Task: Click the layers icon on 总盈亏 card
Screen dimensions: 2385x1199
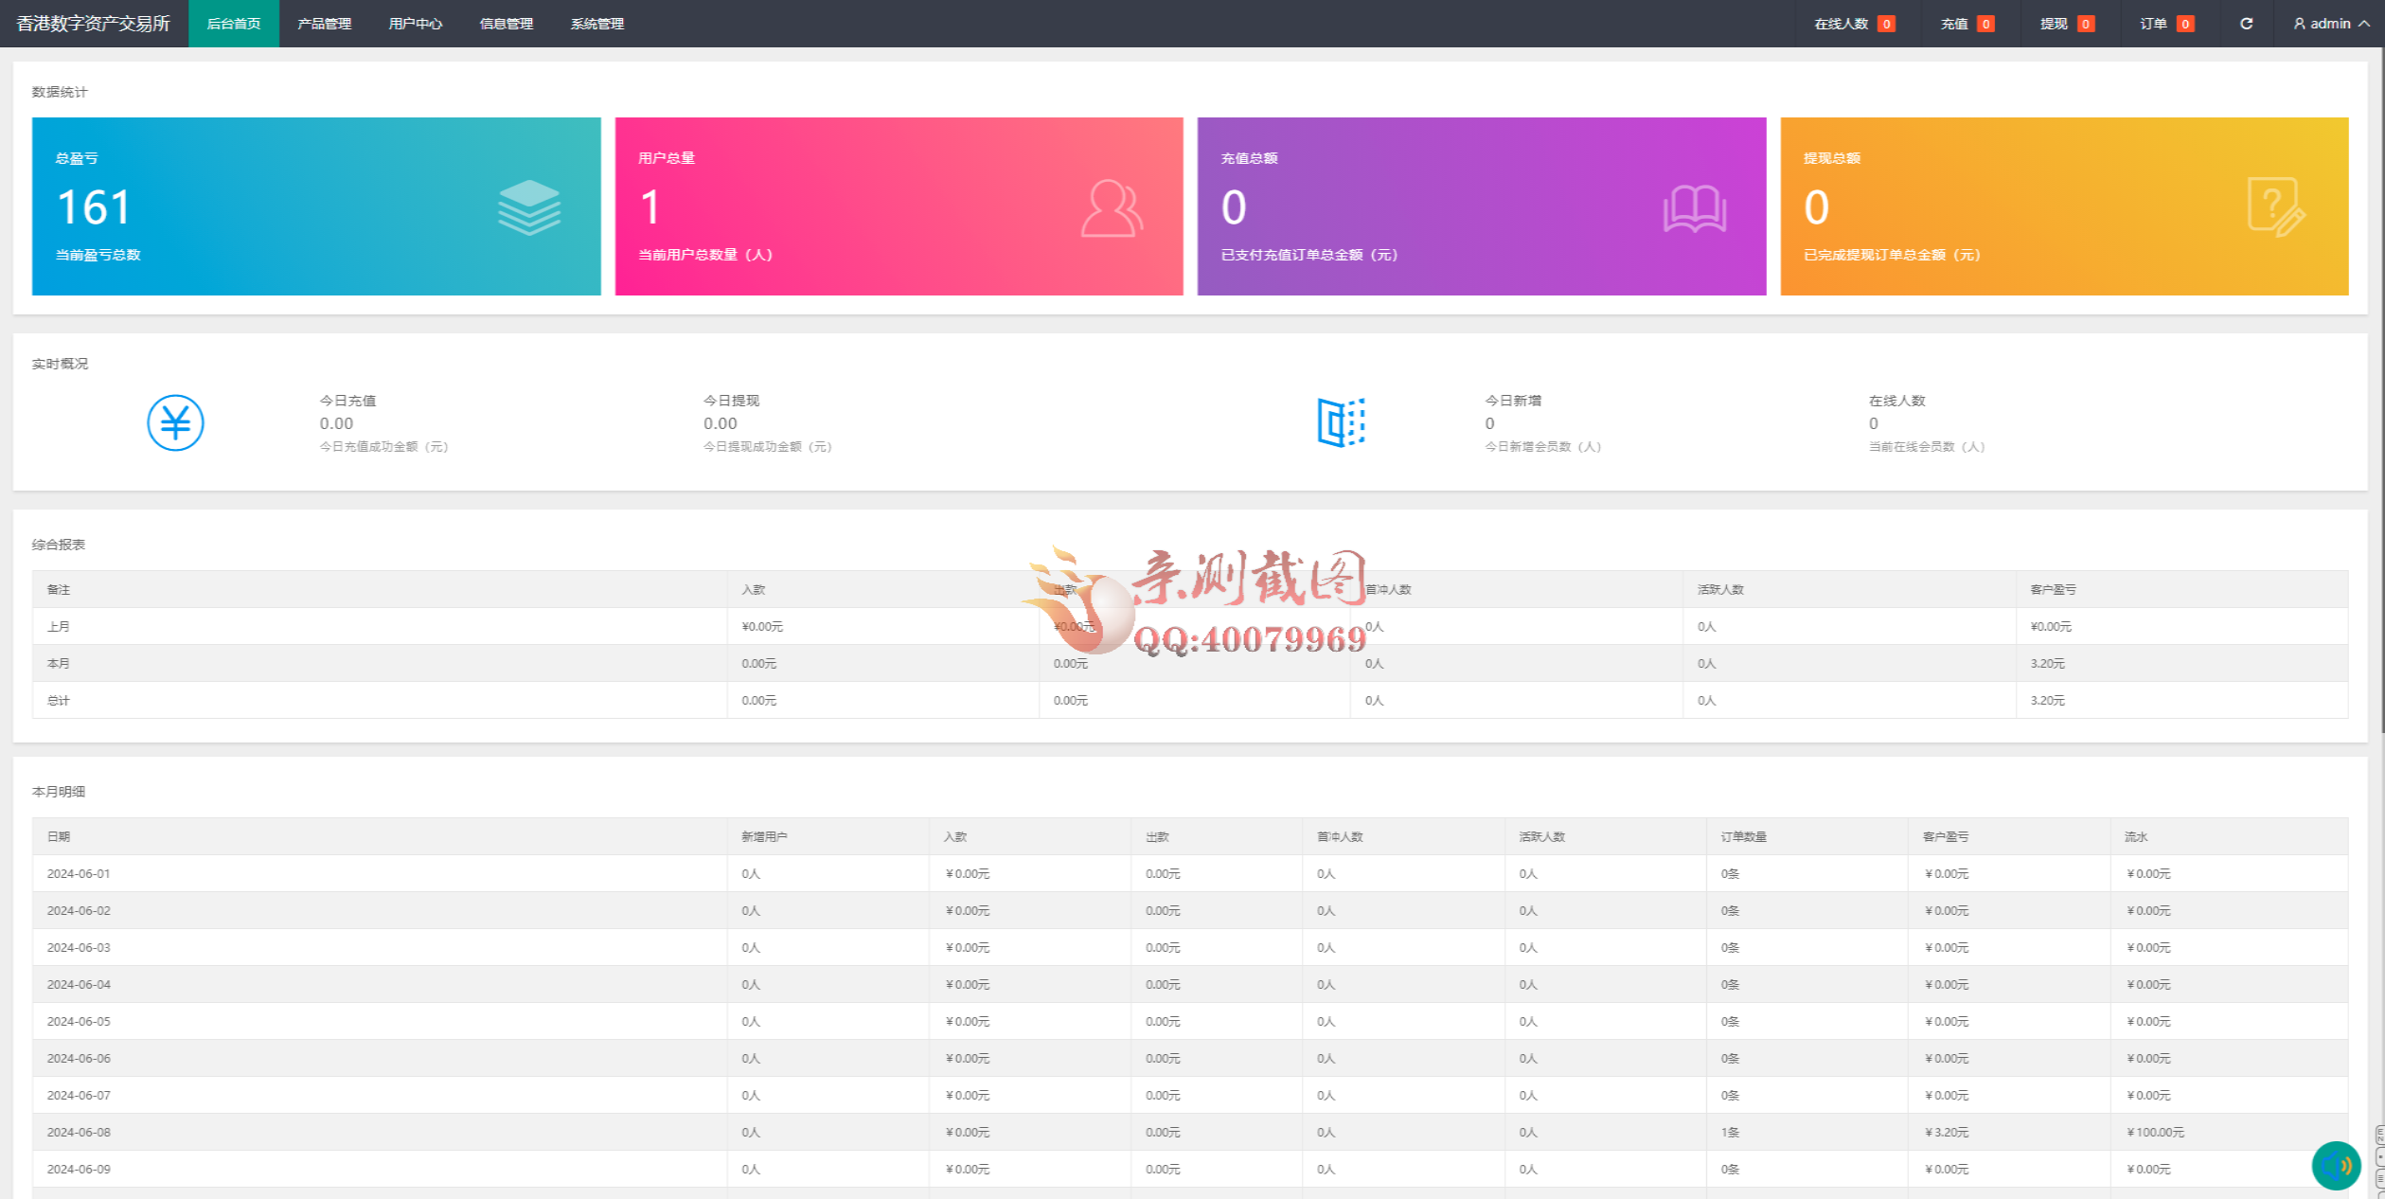Action: point(529,207)
